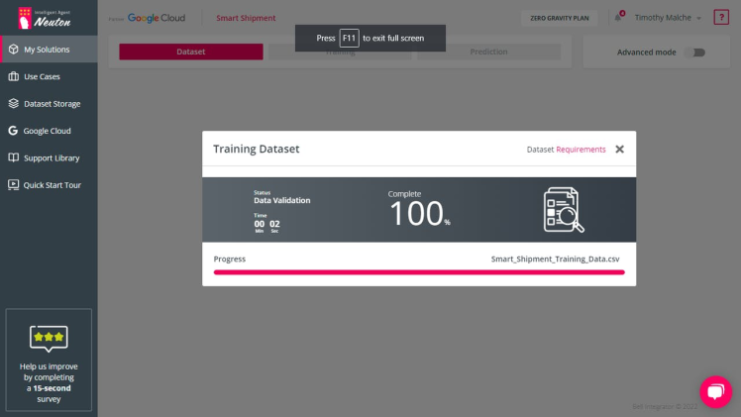The width and height of the screenshot is (741, 417).
Task: Go to Dataset Storage
Action: click(x=49, y=103)
